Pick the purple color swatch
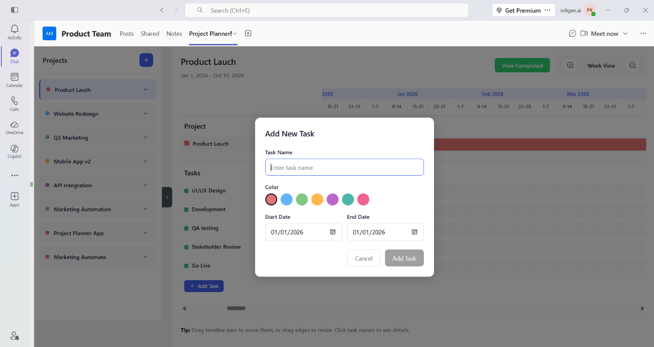Screen dimensions: 654x347 point(332,200)
